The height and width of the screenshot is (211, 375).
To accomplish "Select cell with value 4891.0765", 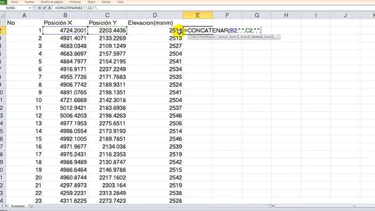I will (65, 93).
